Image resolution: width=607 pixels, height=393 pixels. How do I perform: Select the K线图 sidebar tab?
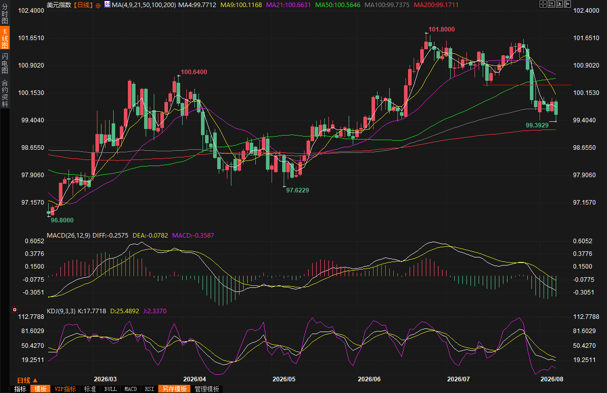coord(5,38)
